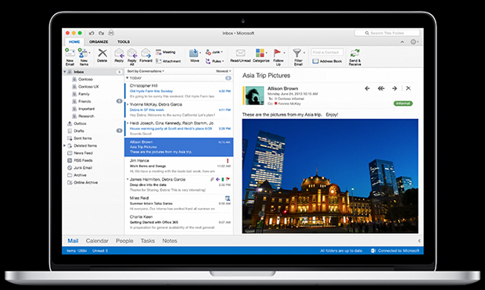Expand the Heidi Joseph conversation thread
The width and height of the screenshot is (485, 290).
point(128,123)
